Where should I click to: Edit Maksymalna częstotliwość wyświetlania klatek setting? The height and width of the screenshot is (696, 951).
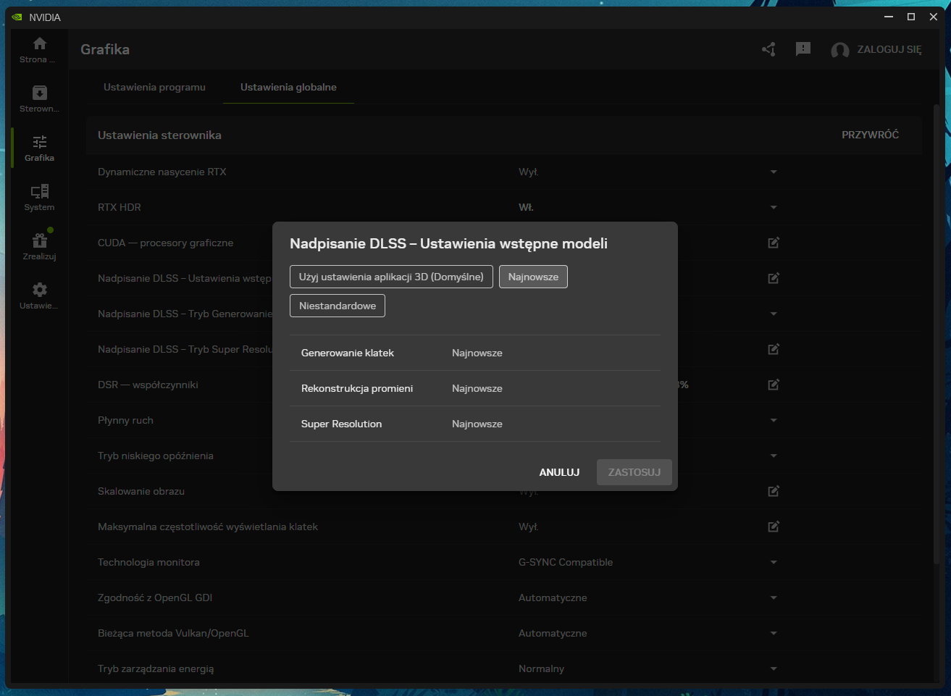[x=774, y=527]
